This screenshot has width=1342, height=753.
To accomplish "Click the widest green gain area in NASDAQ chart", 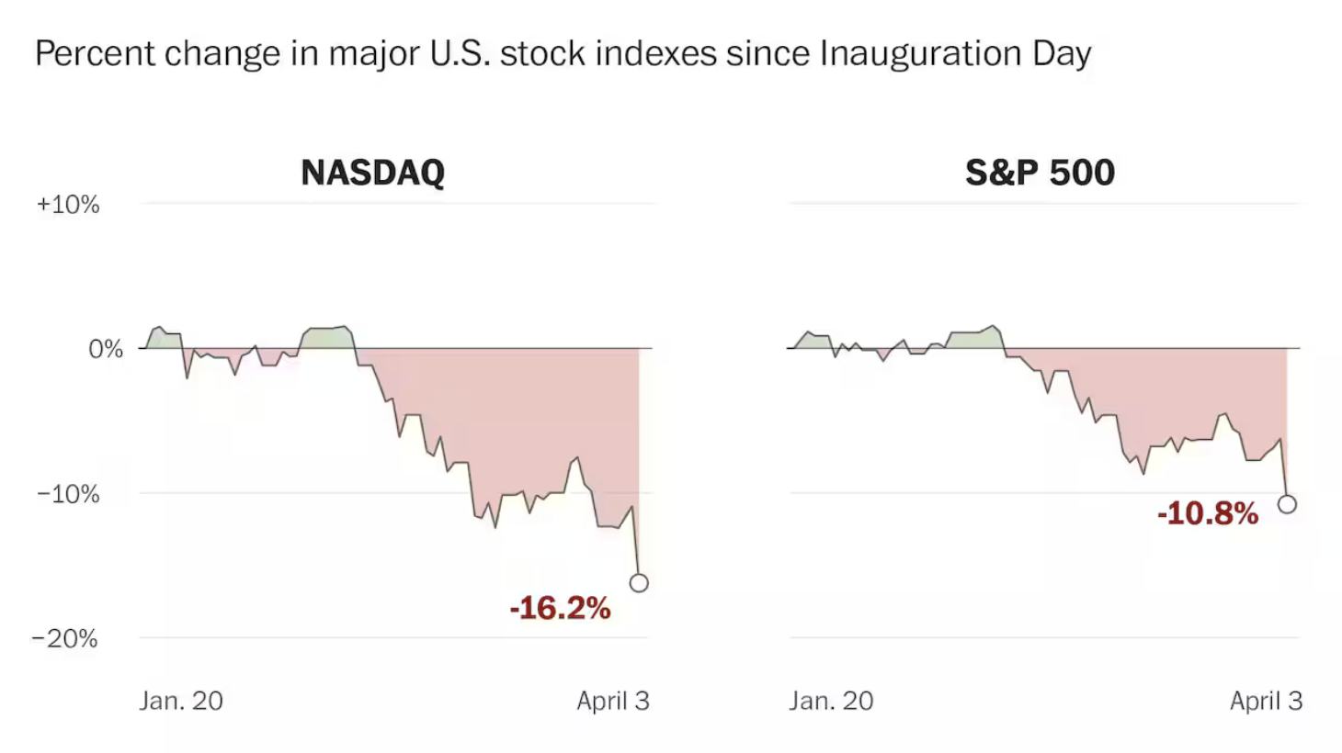I will point(326,338).
